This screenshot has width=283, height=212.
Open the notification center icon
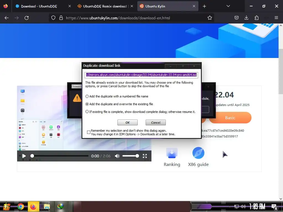pos(274,207)
